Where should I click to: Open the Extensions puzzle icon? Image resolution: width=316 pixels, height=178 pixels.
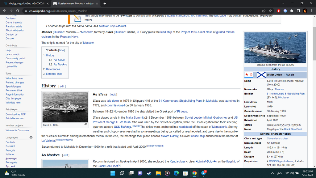pyautogui.click(x=292, y=11)
